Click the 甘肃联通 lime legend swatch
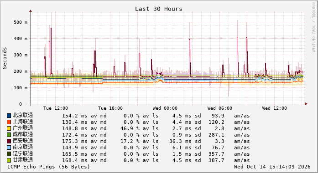Image resolution: width=318 pixels, height=173 pixels. (9, 160)
